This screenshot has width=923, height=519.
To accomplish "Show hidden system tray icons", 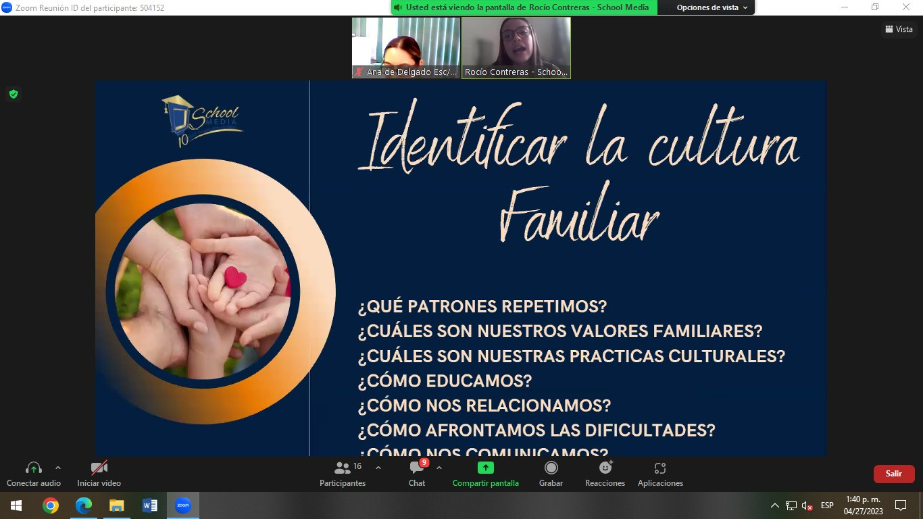I will [775, 505].
